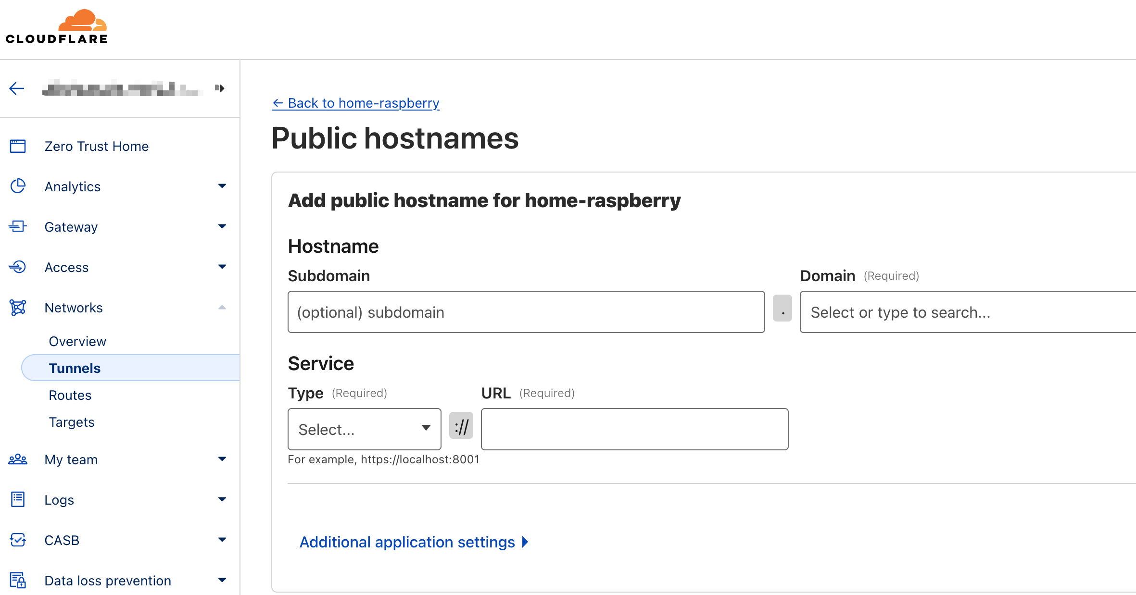Click the 'Public hostnames' heading
Viewport: 1136px width, 595px height.
(395, 138)
